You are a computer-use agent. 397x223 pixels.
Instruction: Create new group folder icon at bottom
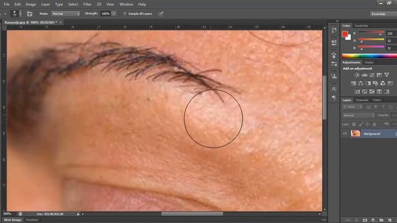[x=381, y=221]
